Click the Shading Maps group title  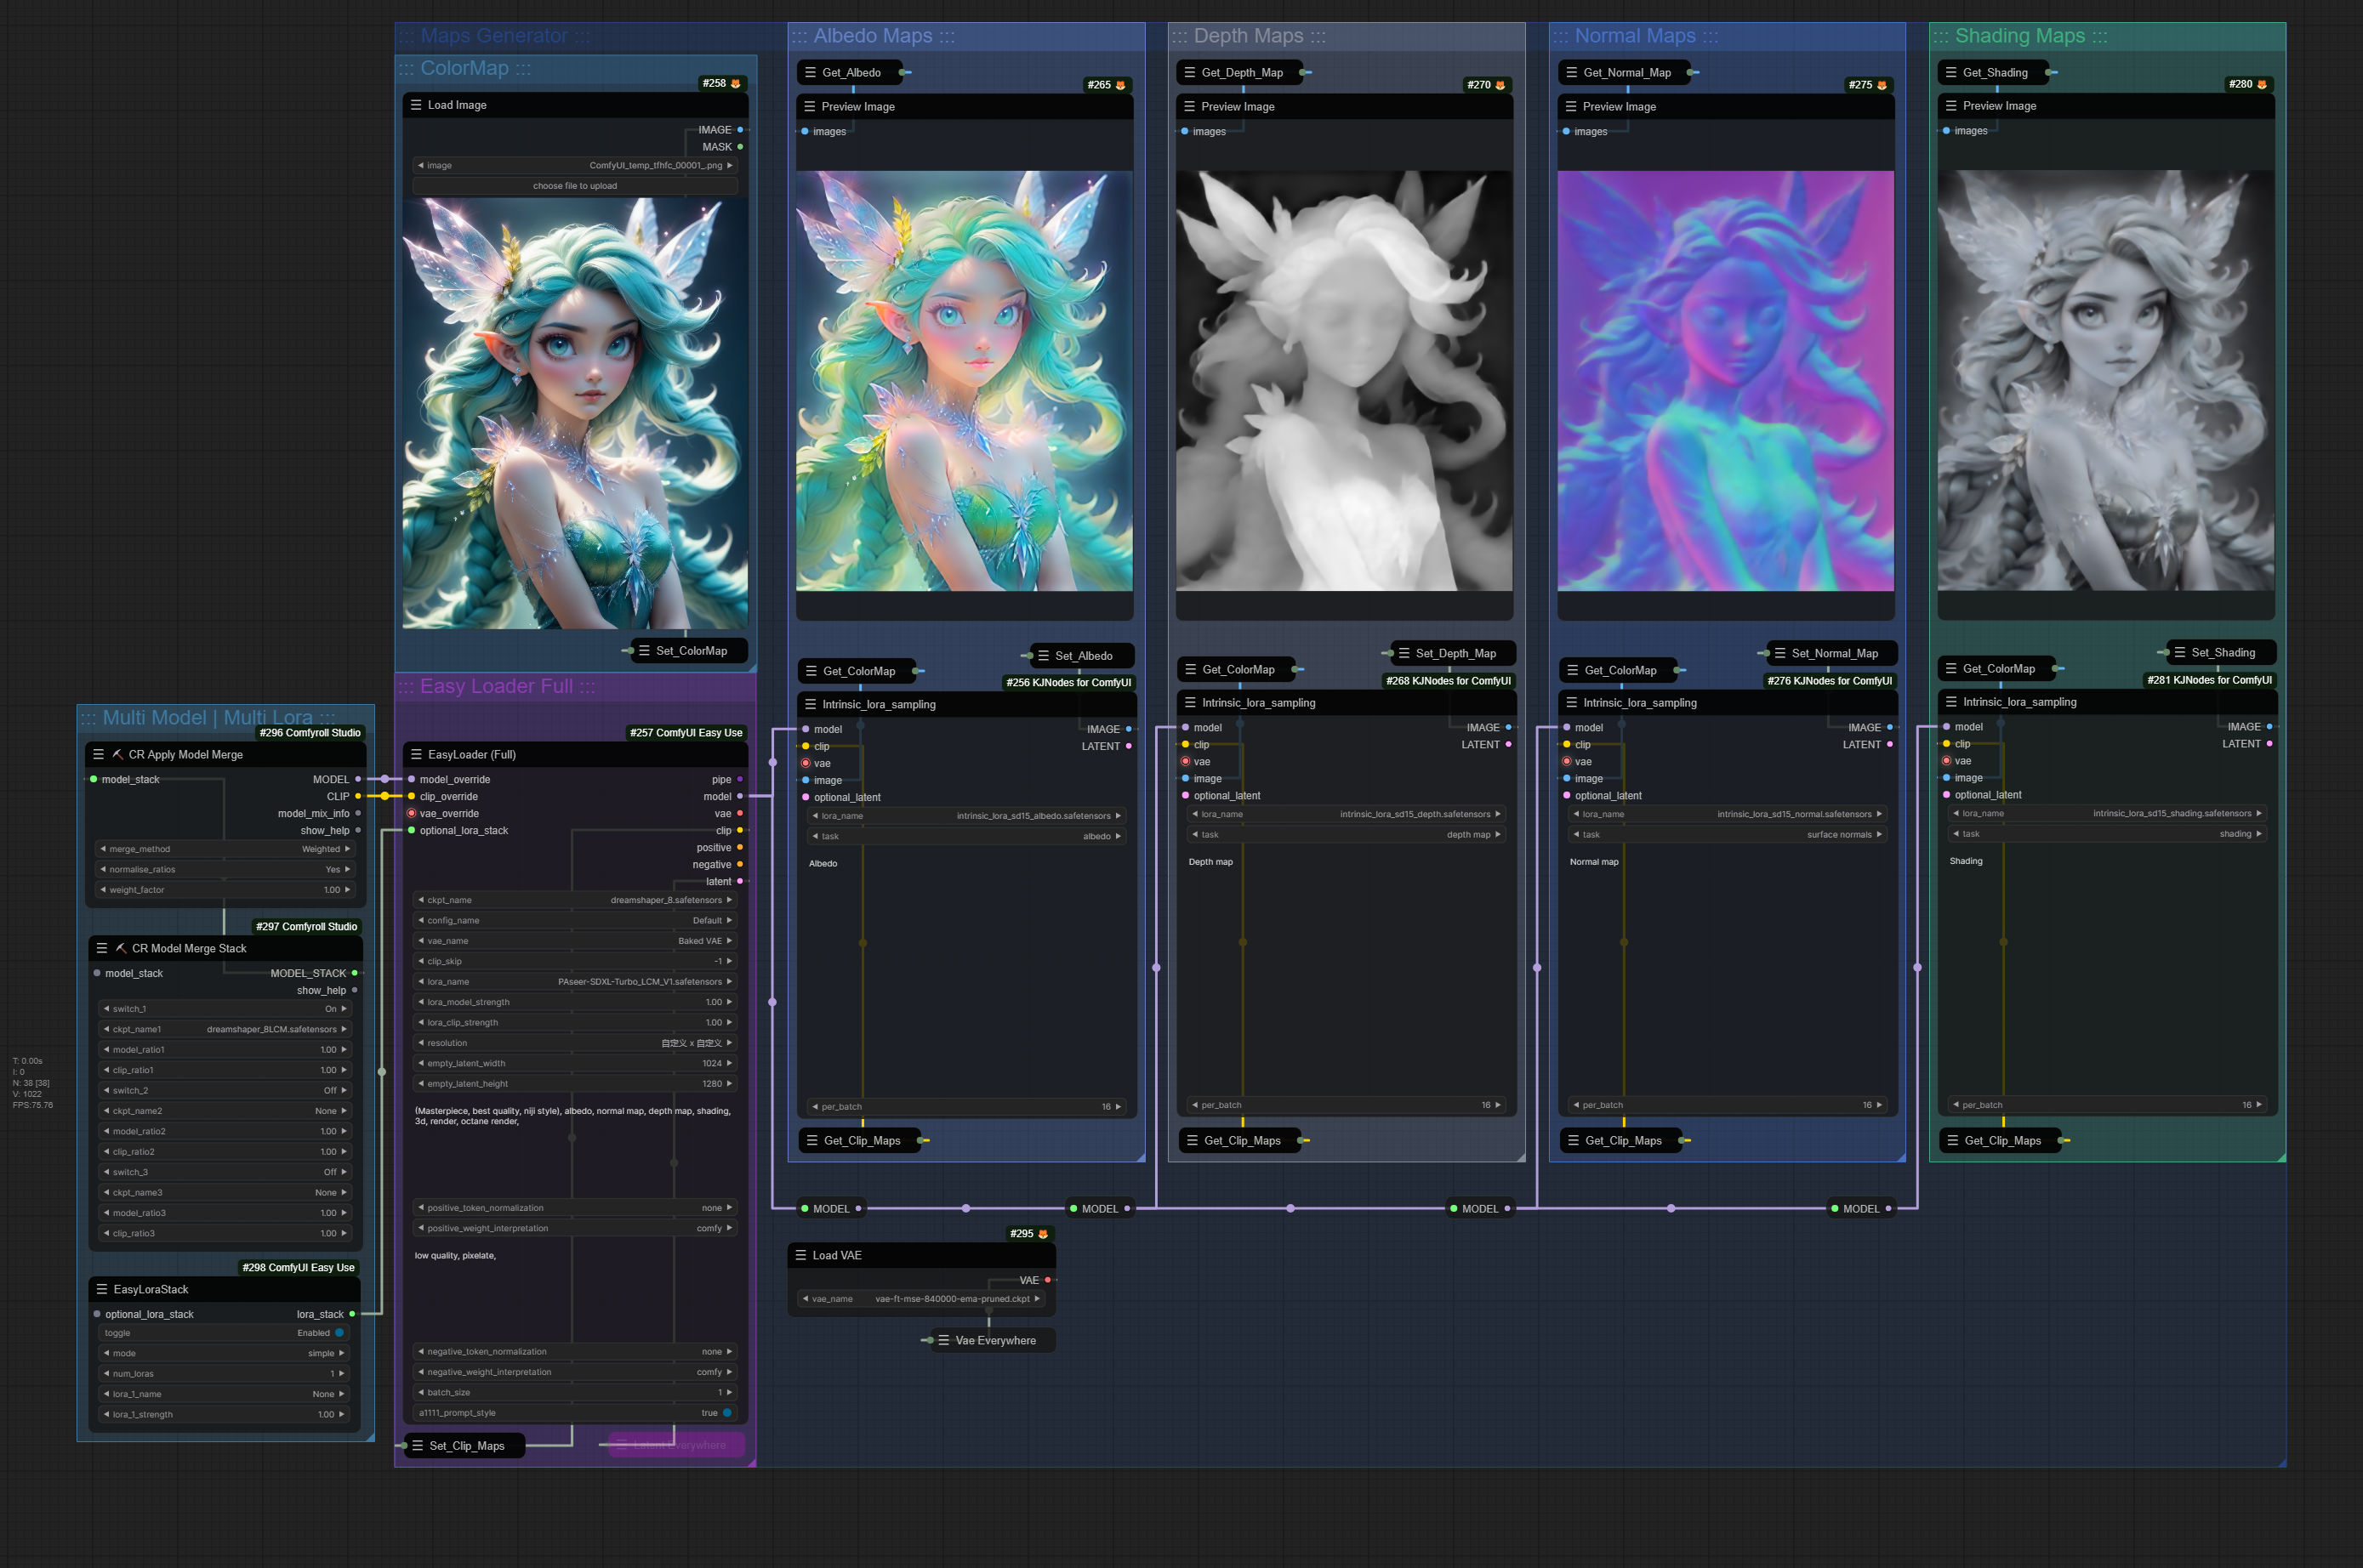tap(2020, 36)
